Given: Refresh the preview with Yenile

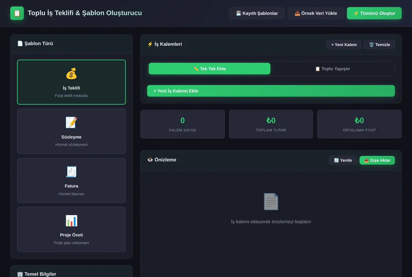Looking at the screenshot, I should point(343,160).
